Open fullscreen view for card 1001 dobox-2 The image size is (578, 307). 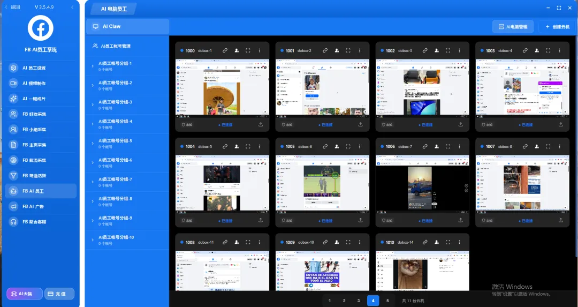(x=348, y=50)
